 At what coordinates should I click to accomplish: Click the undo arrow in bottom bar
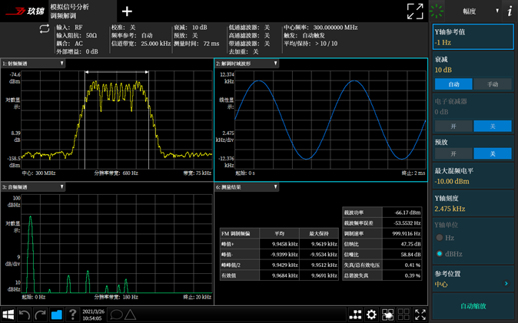point(25,315)
